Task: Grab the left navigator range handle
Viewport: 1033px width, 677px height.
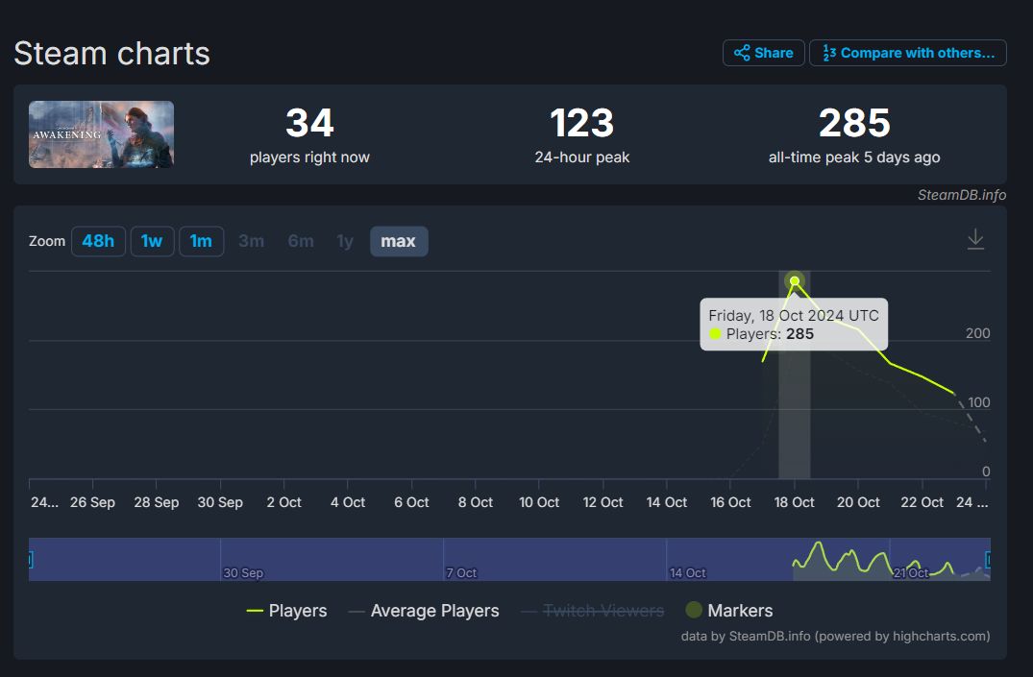Action: click(x=30, y=560)
